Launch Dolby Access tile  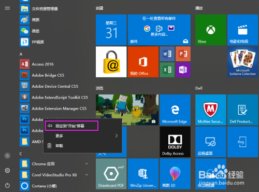175,142
